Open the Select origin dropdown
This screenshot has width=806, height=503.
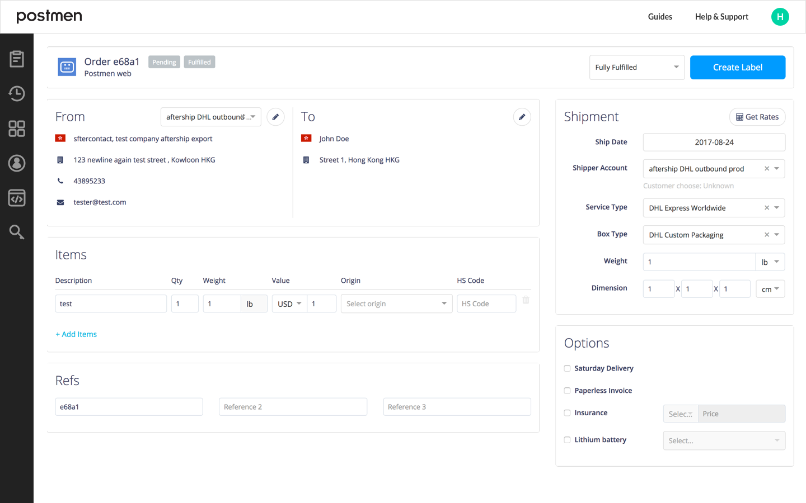click(x=396, y=303)
